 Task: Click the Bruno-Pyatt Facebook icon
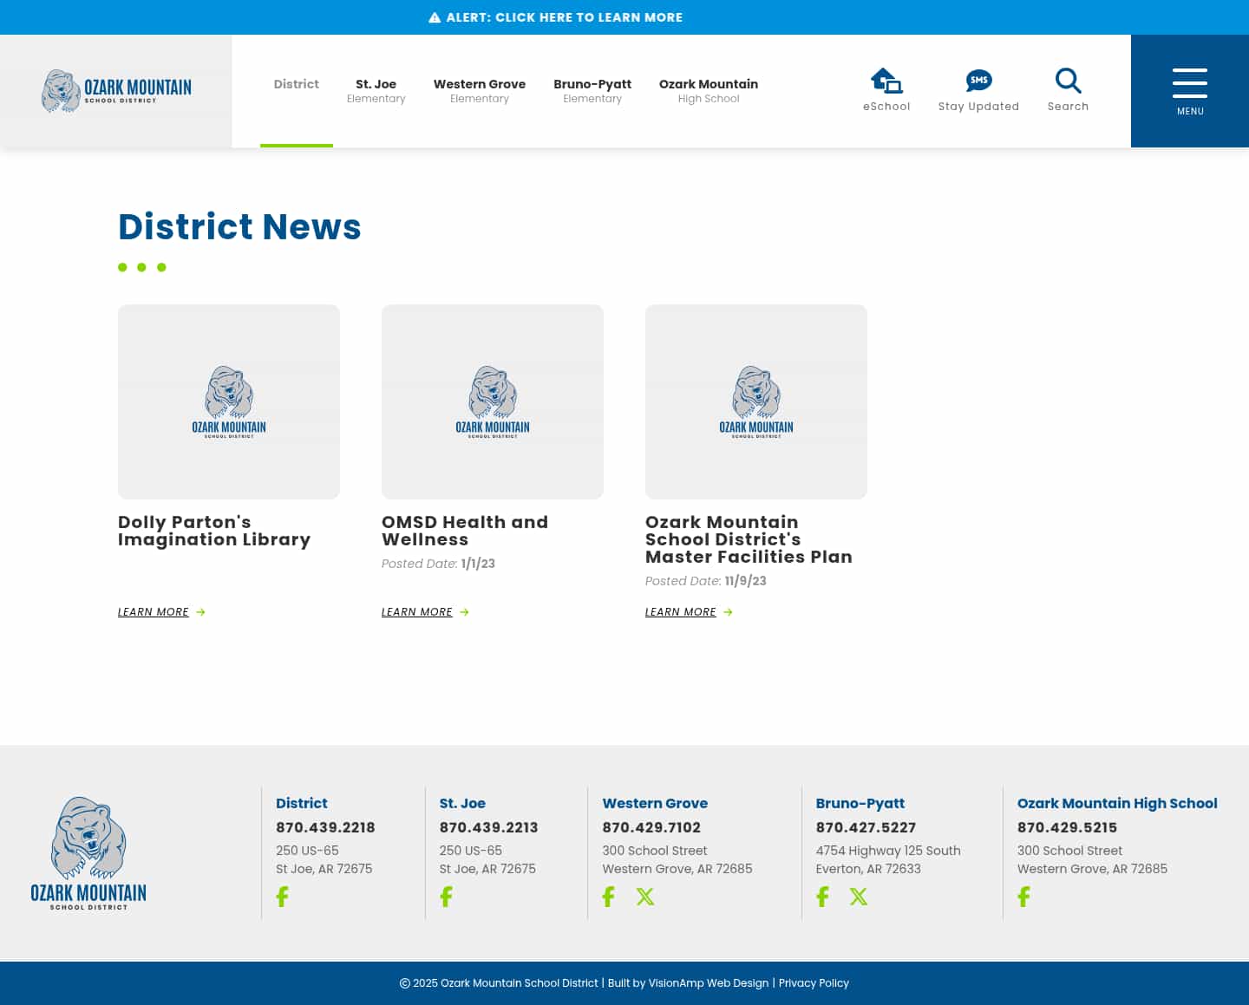822,896
